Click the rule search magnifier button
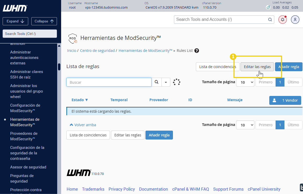The image size is (303, 194). 156,82
